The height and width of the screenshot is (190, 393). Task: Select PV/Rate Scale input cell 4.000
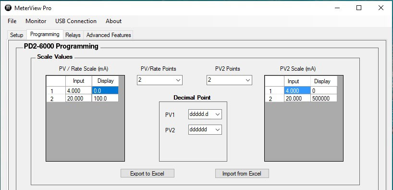pyautogui.click(x=79, y=90)
